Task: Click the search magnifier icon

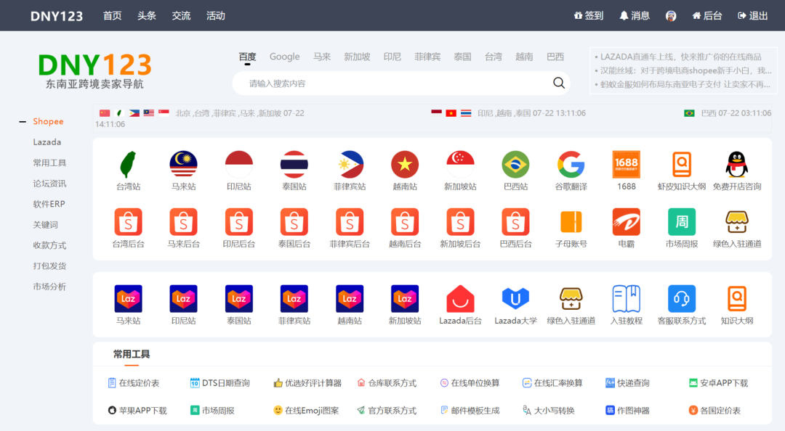Action: click(559, 83)
